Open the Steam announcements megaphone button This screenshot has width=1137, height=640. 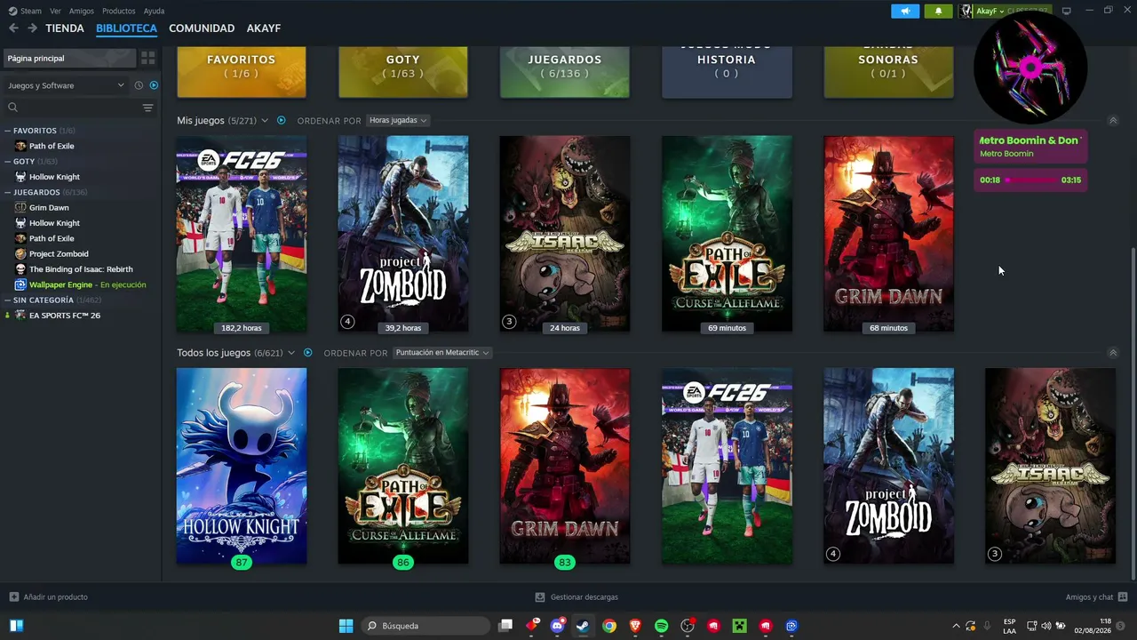pos(905,11)
